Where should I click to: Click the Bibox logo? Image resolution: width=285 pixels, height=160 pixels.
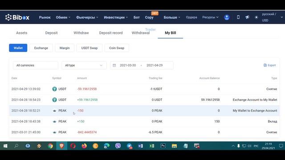[17, 17]
